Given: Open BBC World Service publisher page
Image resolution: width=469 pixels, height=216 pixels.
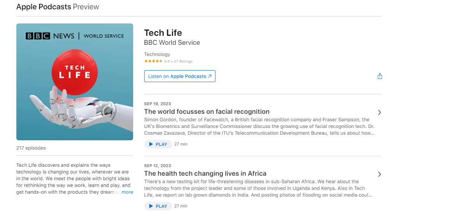Looking at the screenshot, I should [172, 42].
